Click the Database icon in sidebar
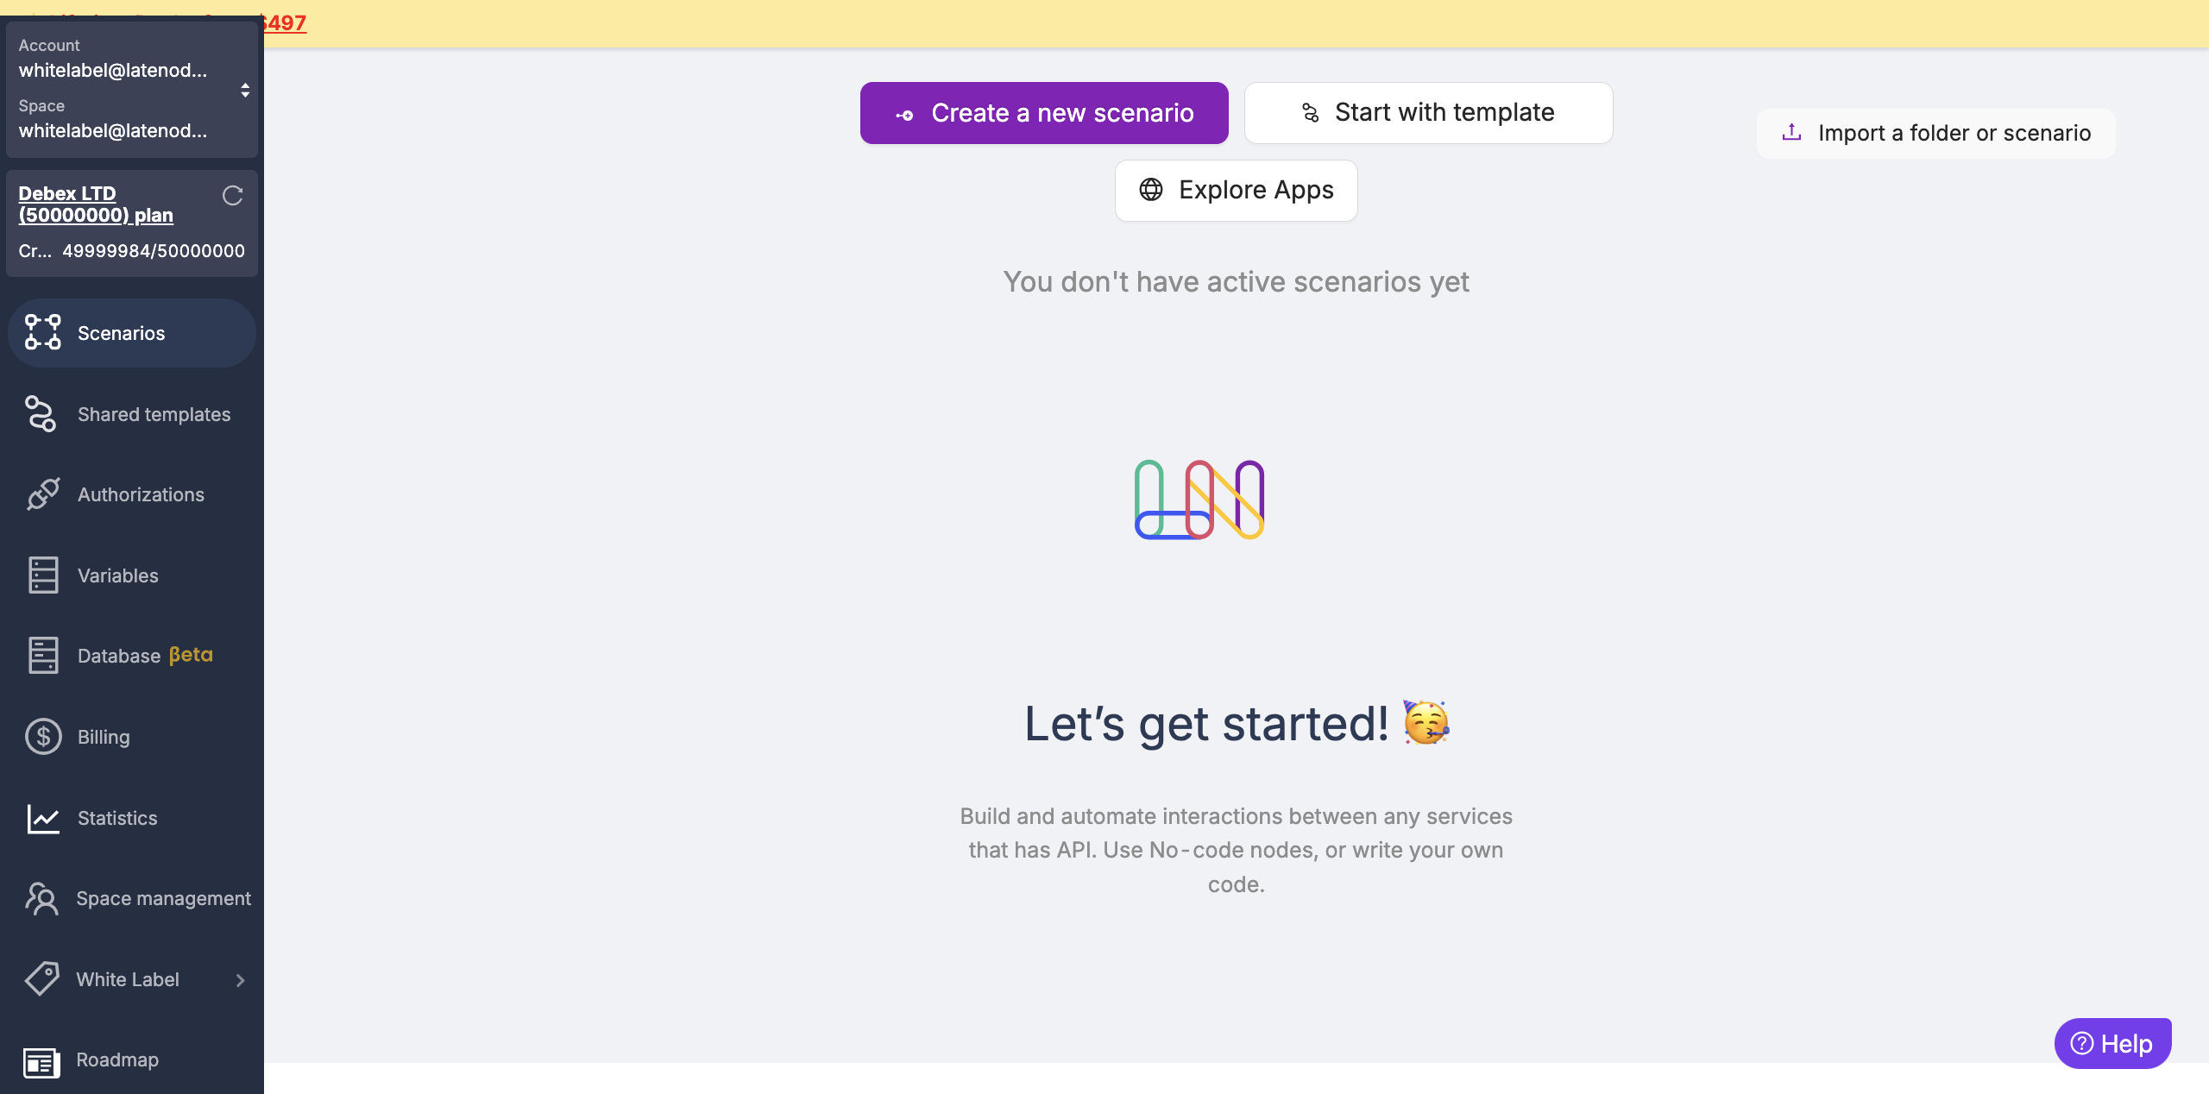 tap(42, 656)
